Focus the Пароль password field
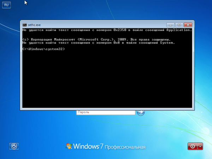This screenshot has height=159, width=212. tap(106, 113)
